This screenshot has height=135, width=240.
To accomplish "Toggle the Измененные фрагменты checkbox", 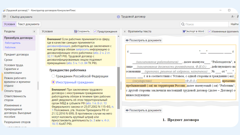I will [209, 32].
